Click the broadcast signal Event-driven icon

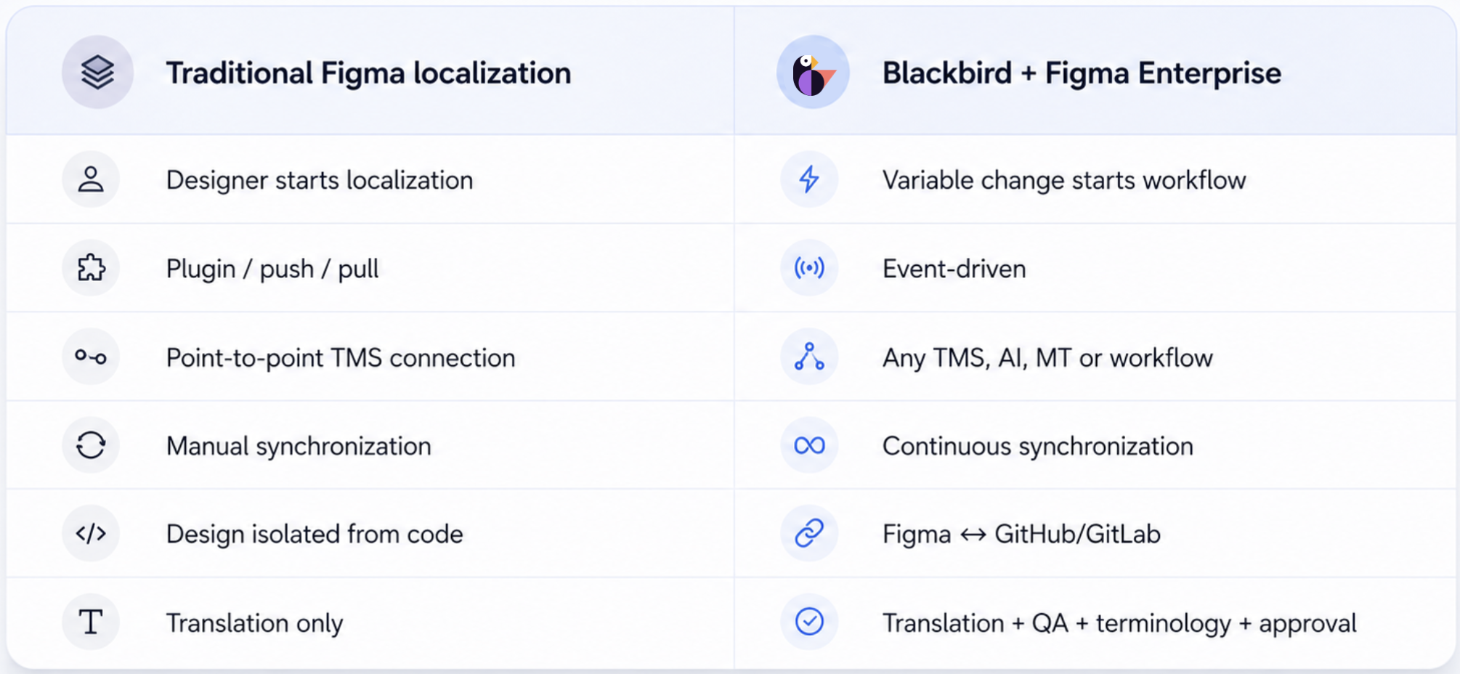click(x=809, y=268)
